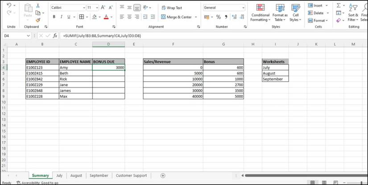Click the Wrap Text button
Image resolution: width=368 pixels, height=185 pixels.
click(172, 8)
